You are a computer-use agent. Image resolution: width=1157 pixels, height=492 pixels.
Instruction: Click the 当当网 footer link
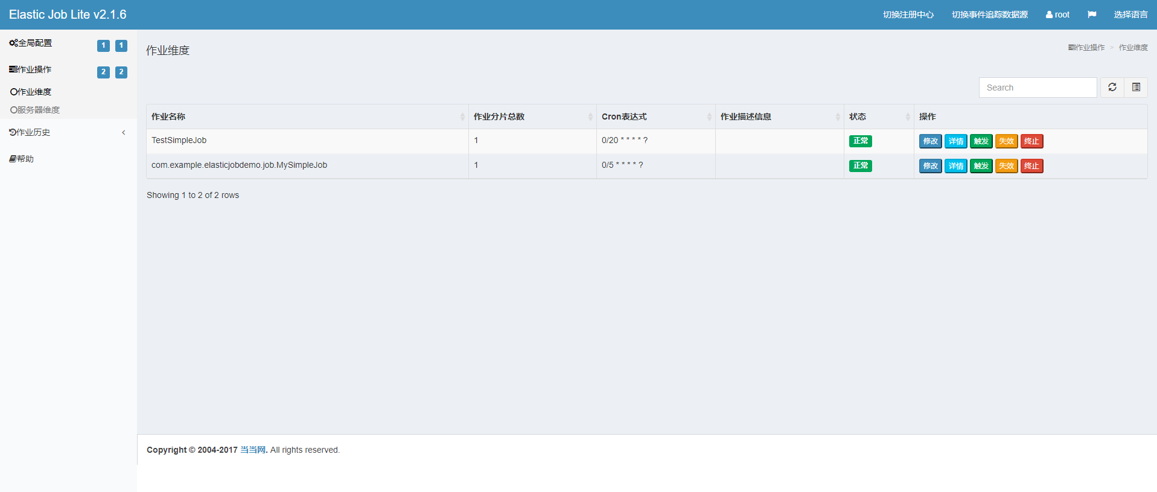tap(253, 450)
